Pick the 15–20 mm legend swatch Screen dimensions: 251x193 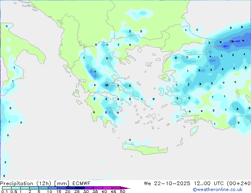tap(61, 188)
